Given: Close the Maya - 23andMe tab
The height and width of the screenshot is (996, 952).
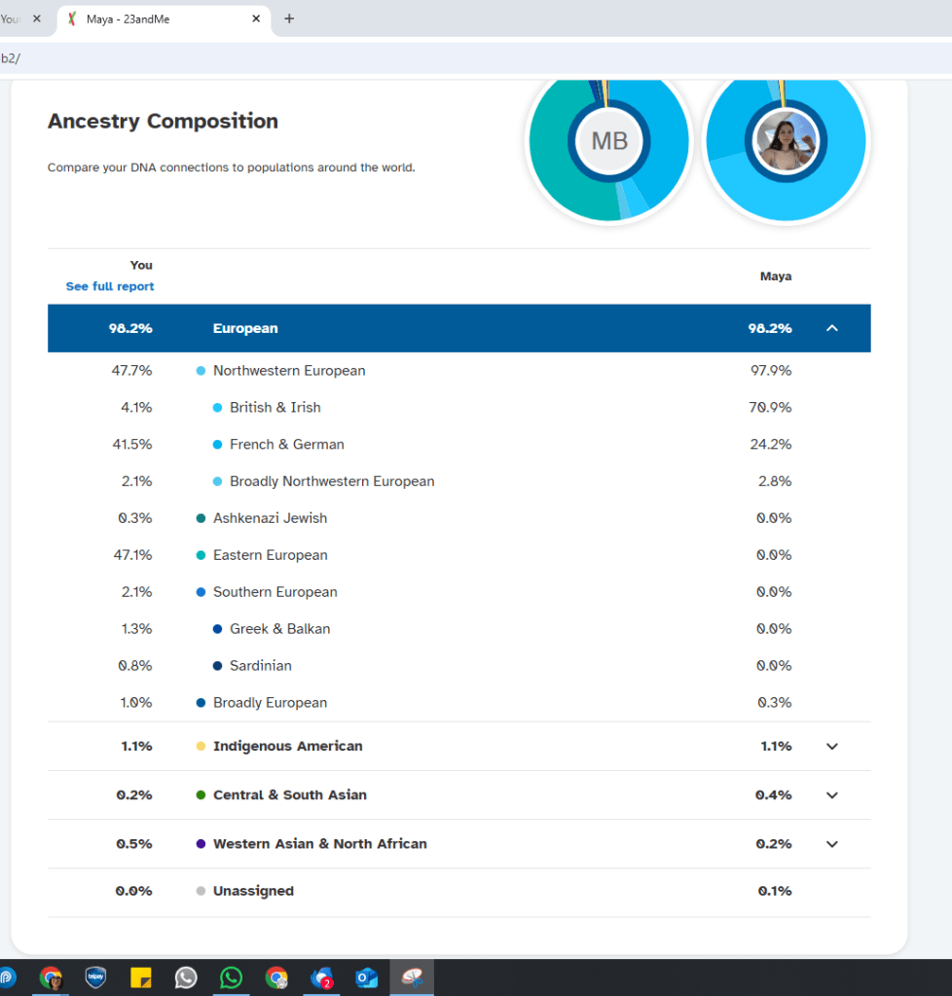Looking at the screenshot, I should 257,18.
